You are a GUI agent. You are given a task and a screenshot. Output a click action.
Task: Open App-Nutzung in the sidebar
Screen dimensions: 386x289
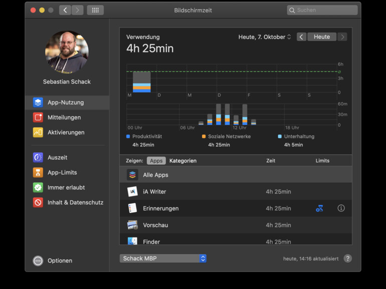pos(65,102)
